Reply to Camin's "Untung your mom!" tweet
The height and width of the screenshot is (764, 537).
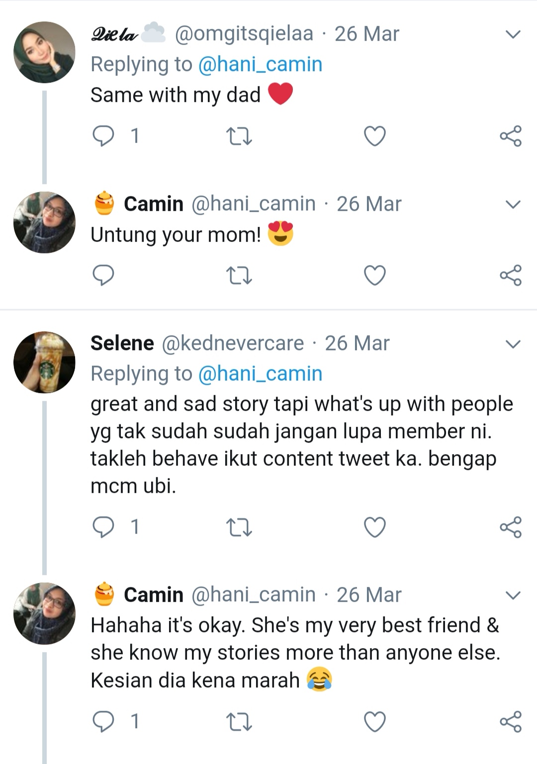pyautogui.click(x=103, y=275)
